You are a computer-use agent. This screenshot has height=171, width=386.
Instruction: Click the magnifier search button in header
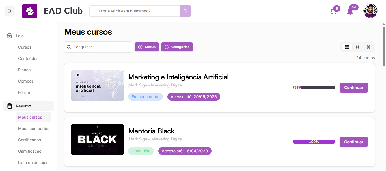[x=186, y=11]
